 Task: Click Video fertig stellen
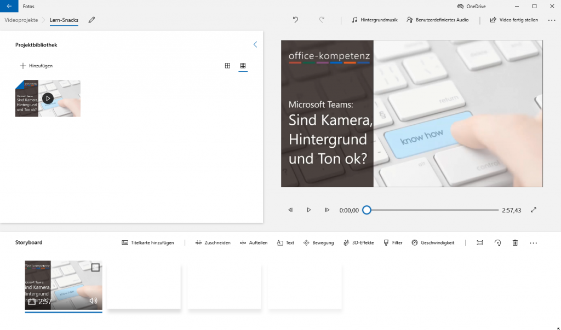point(514,20)
